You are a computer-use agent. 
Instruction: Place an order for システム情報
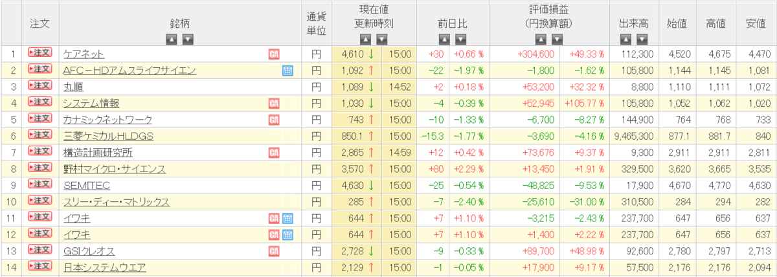pos(39,102)
